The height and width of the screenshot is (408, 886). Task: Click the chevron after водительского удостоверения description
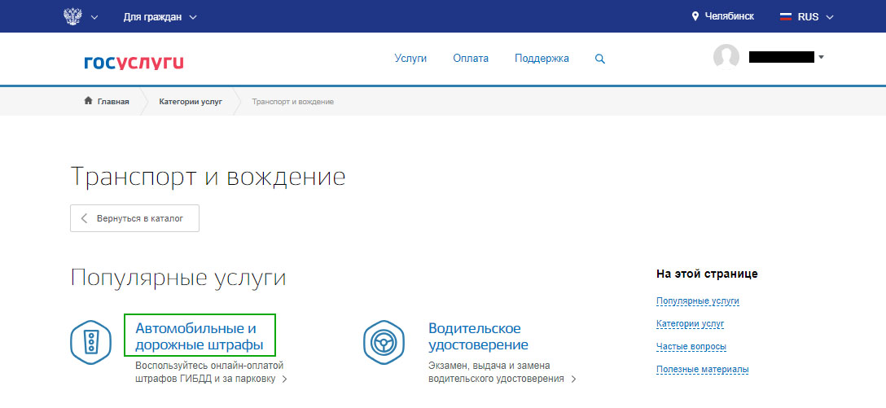[x=573, y=379]
